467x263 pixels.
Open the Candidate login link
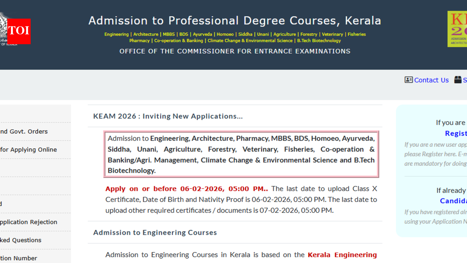click(x=454, y=201)
